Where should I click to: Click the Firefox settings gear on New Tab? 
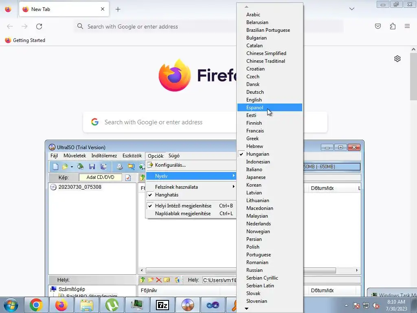pos(397,59)
